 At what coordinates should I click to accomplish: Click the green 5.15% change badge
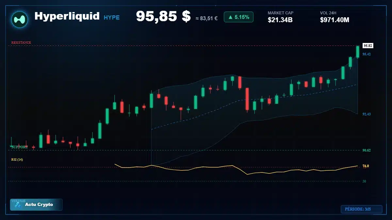(238, 17)
